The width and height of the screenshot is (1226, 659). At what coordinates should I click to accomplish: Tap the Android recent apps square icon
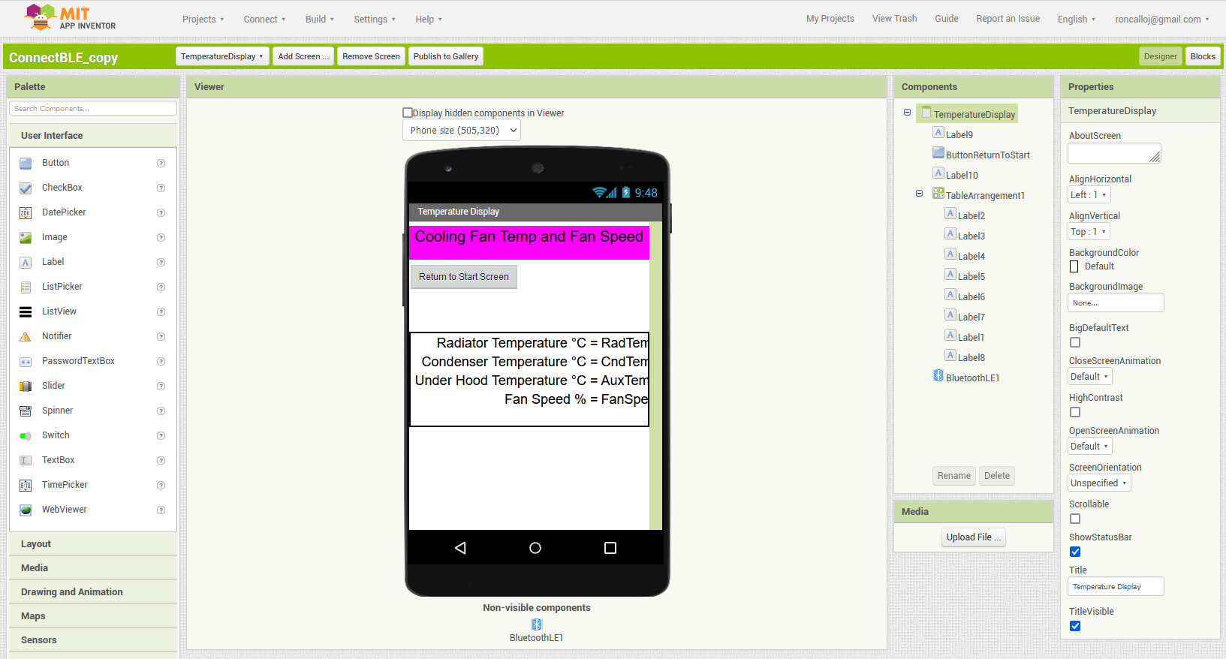click(x=610, y=548)
